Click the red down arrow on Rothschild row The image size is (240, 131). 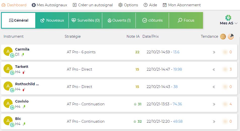(x=23, y=90)
